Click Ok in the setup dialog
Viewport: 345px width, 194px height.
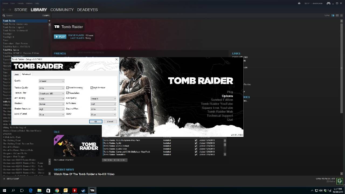pyautogui.click(x=96, y=122)
